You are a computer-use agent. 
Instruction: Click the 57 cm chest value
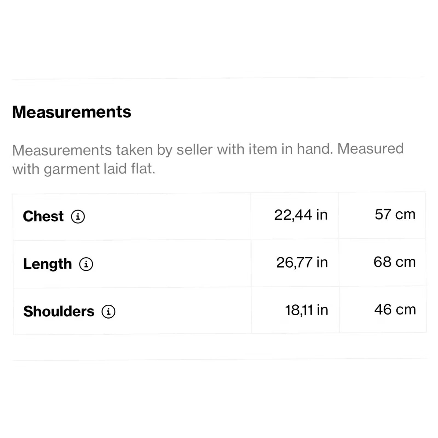tap(395, 214)
